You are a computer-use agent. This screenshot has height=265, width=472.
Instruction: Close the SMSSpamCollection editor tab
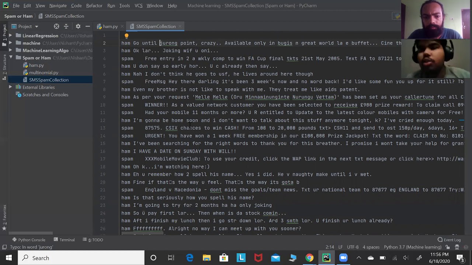point(180,26)
